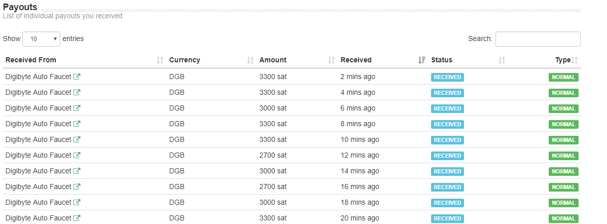Screen dimensions: 607x224
Task: Click the Amount column header
Action: pyautogui.click(x=273, y=60)
